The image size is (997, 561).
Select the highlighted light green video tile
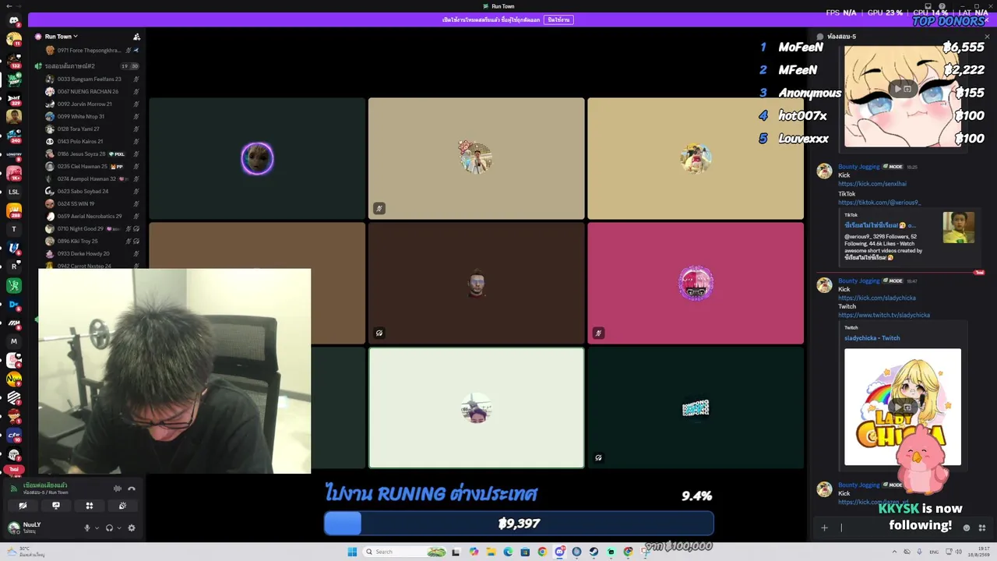(476, 408)
